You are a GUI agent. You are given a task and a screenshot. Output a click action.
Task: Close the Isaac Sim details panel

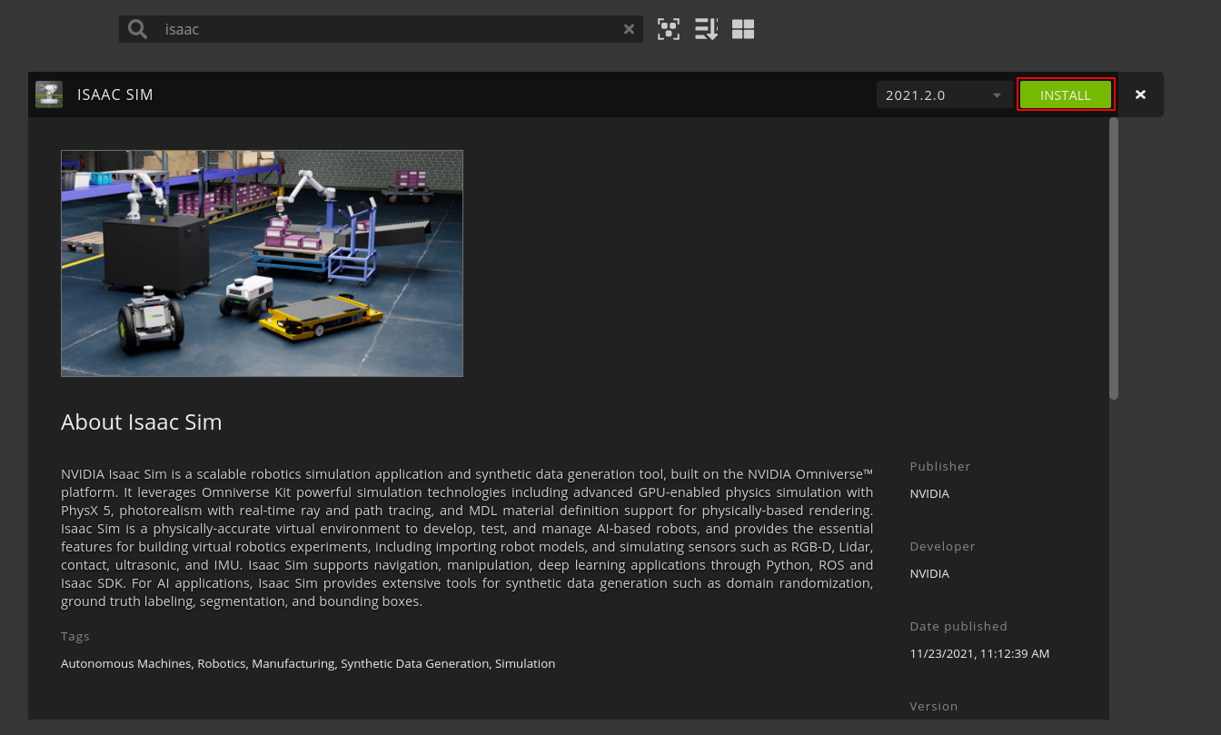point(1140,94)
